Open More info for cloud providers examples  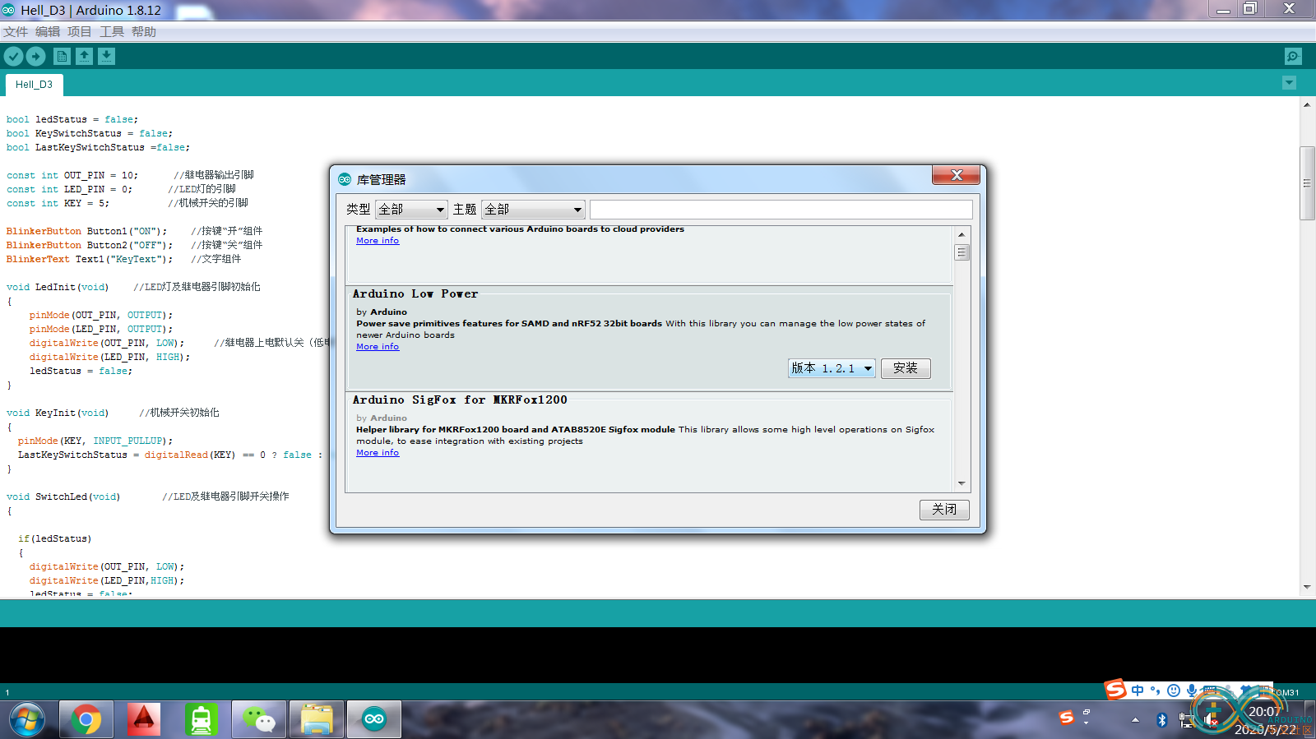378,241
